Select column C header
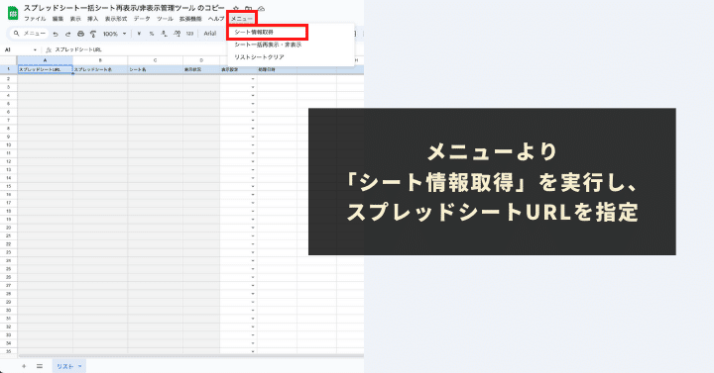 156,60
